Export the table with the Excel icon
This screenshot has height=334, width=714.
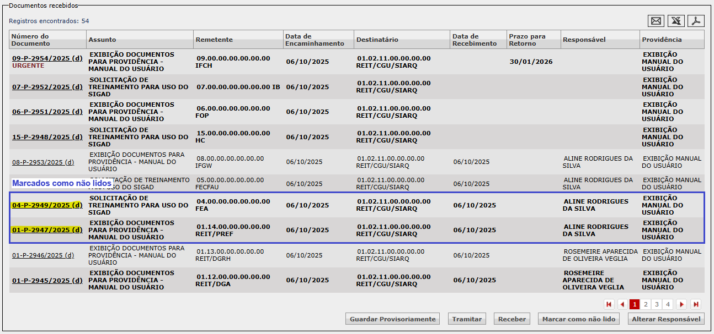point(676,21)
